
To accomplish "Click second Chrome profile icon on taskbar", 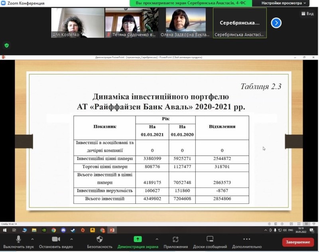I will click(102, 230).
